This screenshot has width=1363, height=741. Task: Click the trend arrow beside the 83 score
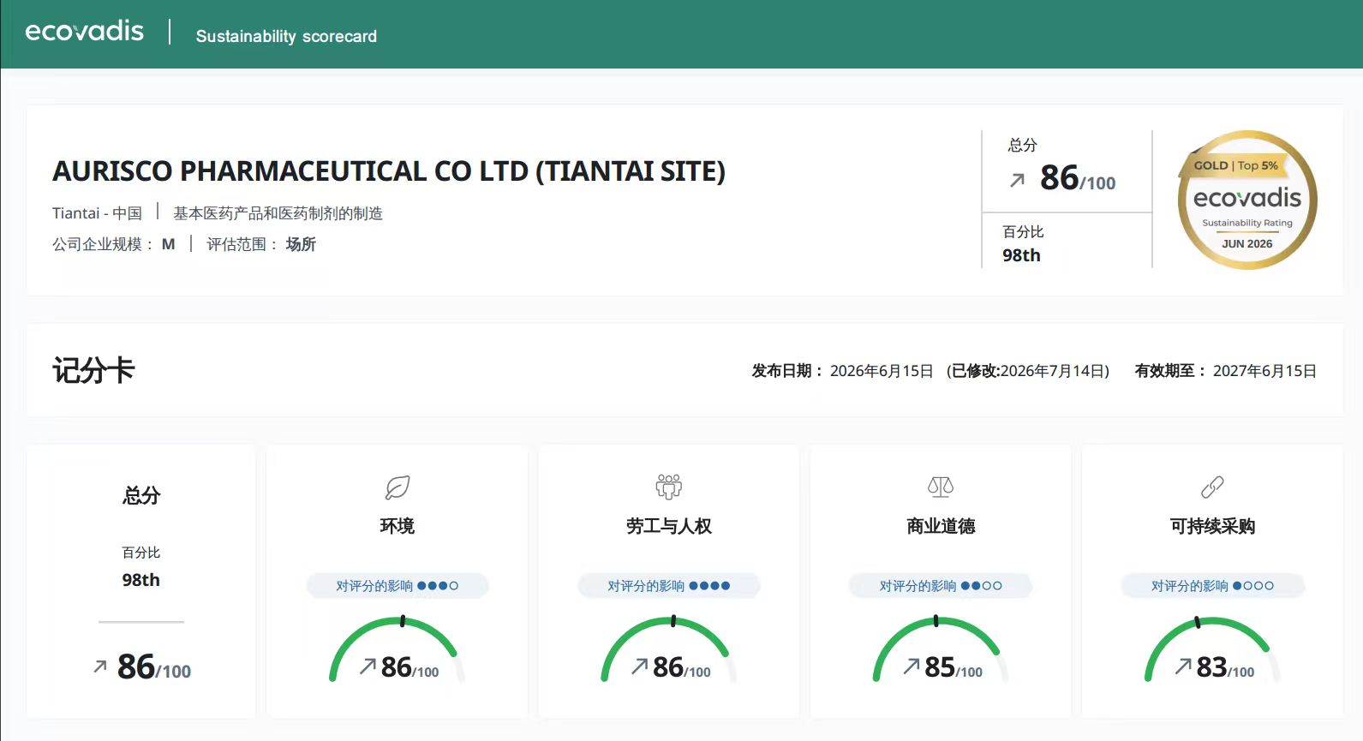point(1183,666)
